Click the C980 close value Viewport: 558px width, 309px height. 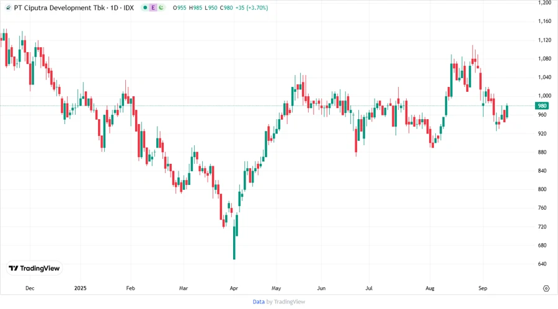point(226,7)
